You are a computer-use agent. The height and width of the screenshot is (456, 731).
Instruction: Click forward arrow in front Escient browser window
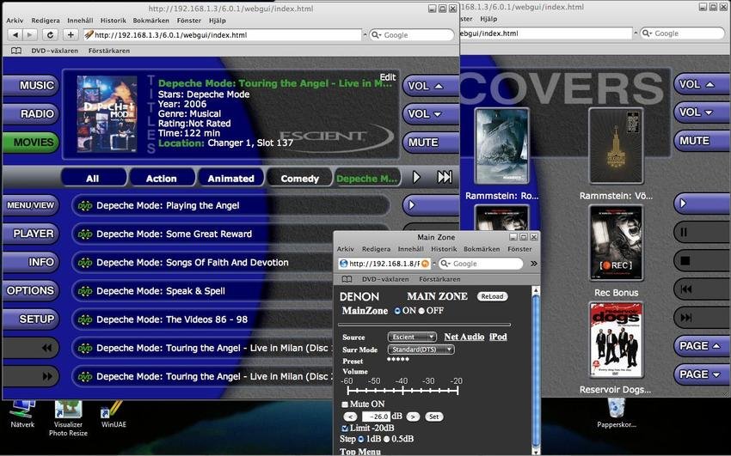pos(29,35)
